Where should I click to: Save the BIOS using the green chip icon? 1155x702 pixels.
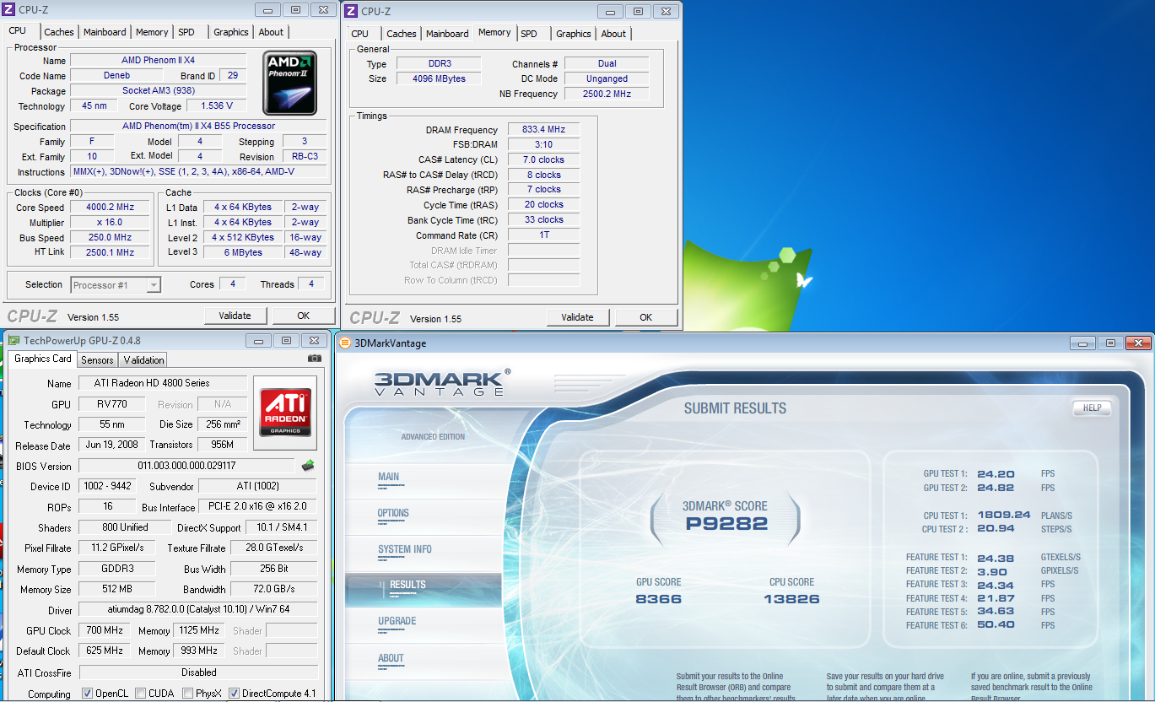[309, 466]
